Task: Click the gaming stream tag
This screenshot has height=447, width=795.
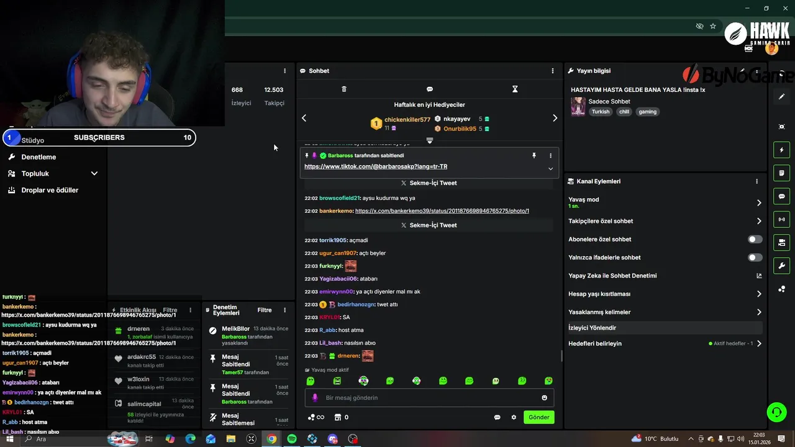Action: coord(648,112)
